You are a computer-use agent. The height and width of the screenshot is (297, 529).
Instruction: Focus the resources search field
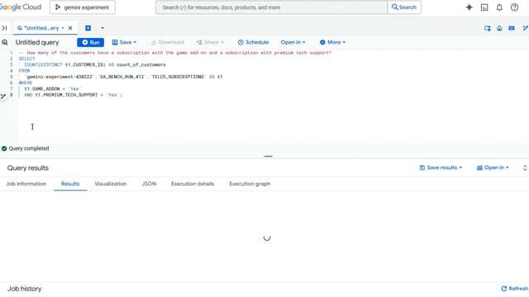pyautogui.click(x=272, y=7)
